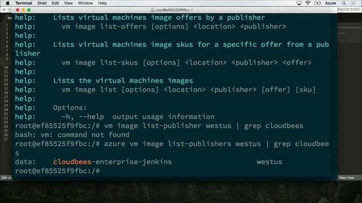Image resolution: width=362 pixels, height=203 pixels.
Task: Click 'Lists virtual machines image offers' line
Action: click(159, 17)
